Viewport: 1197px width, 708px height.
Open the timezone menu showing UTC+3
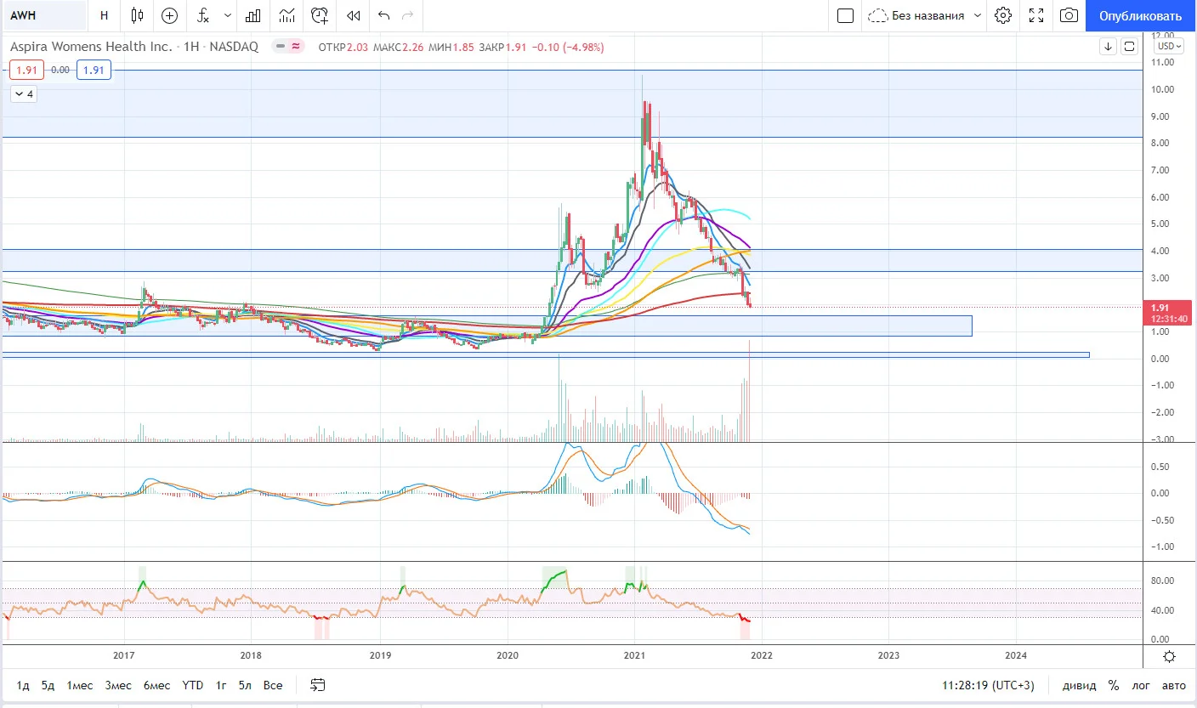(989, 685)
